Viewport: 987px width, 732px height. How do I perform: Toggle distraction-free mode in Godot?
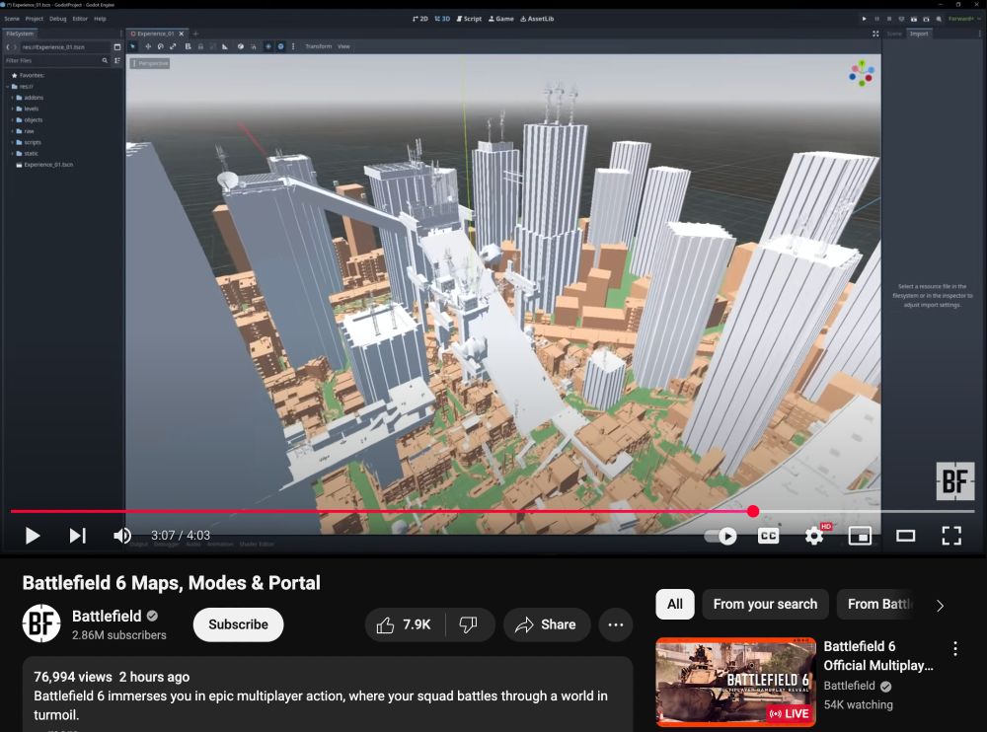coord(875,34)
